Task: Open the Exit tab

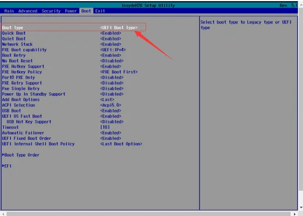Action: click(x=100, y=11)
